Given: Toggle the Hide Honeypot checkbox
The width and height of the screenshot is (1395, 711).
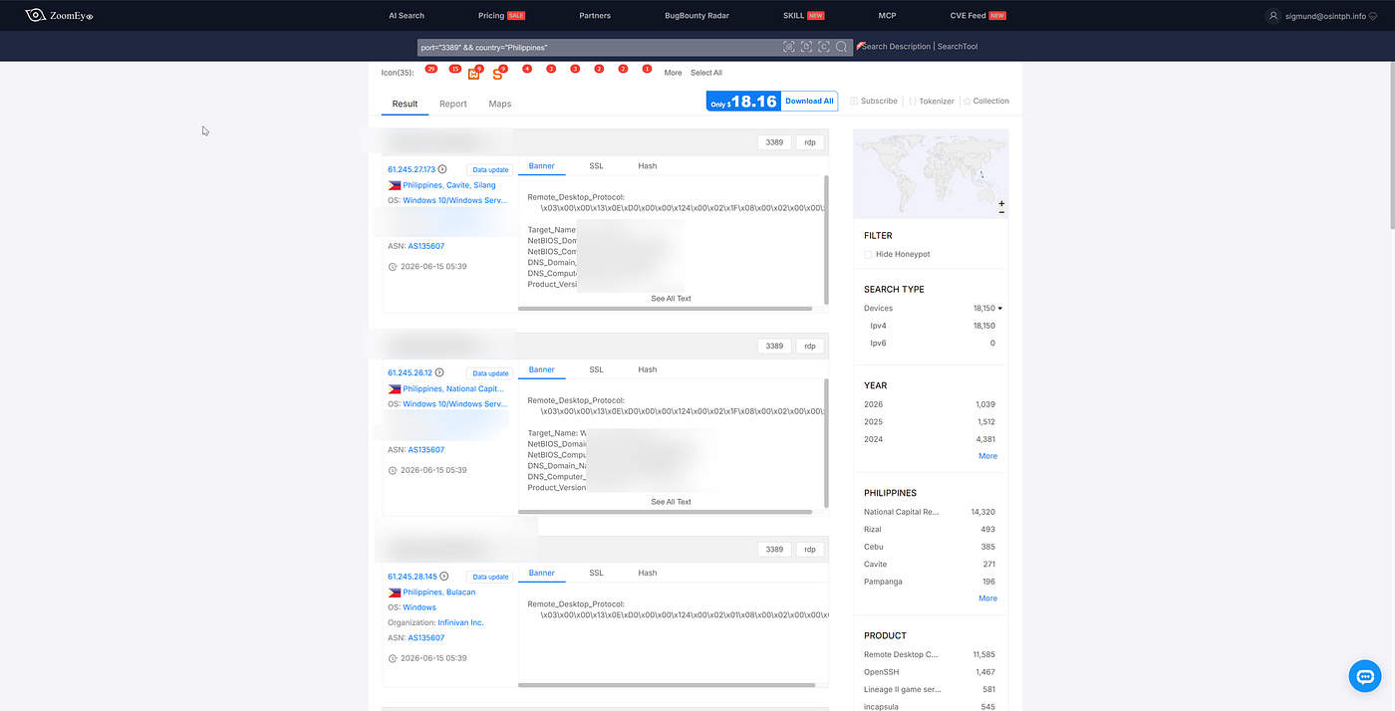Looking at the screenshot, I should tap(868, 255).
